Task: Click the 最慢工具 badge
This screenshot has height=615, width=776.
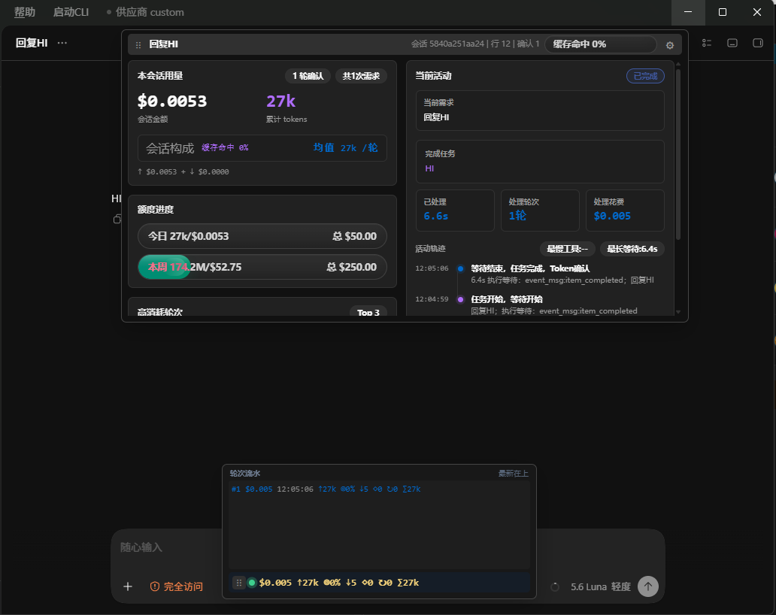Action: click(567, 249)
